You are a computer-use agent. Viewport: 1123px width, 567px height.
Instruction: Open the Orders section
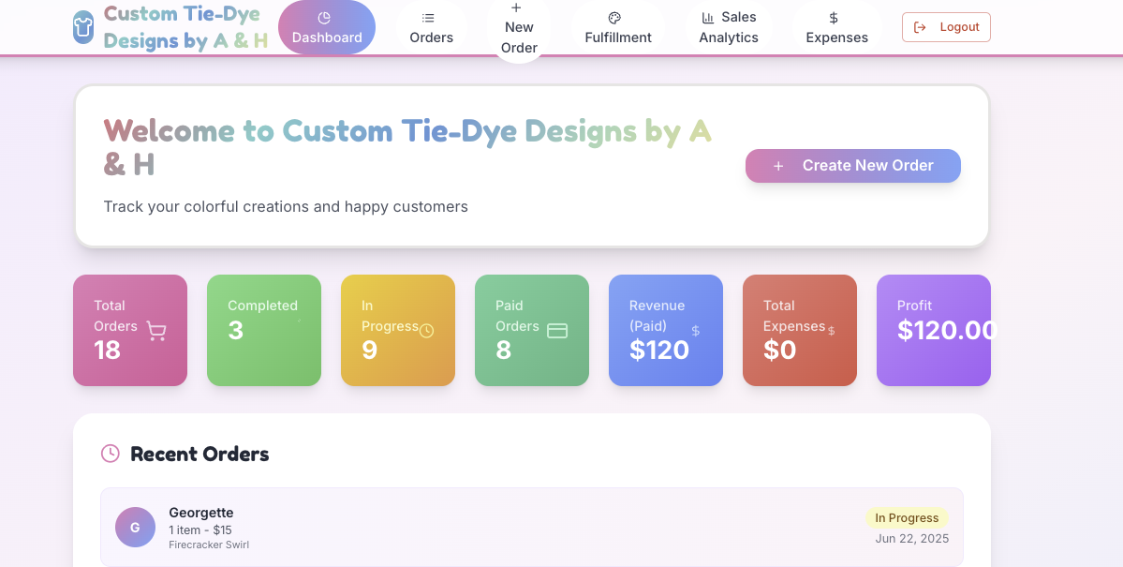431,28
